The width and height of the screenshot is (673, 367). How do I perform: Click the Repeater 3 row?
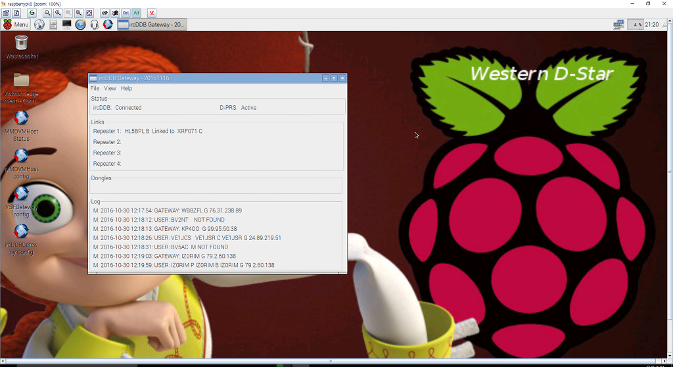tap(107, 153)
